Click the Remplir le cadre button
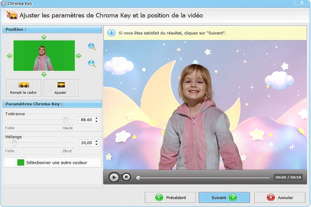311x207 pixels. point(24,88)
